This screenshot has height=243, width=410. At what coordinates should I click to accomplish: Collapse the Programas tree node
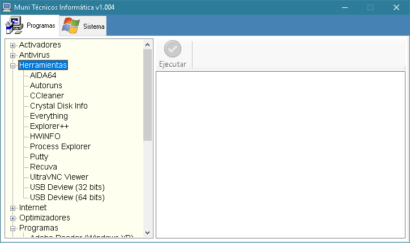point(12,229)
